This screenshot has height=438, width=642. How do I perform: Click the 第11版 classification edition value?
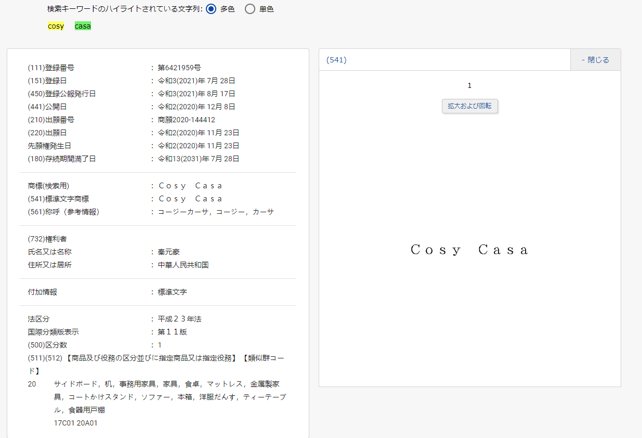point(172,332)
